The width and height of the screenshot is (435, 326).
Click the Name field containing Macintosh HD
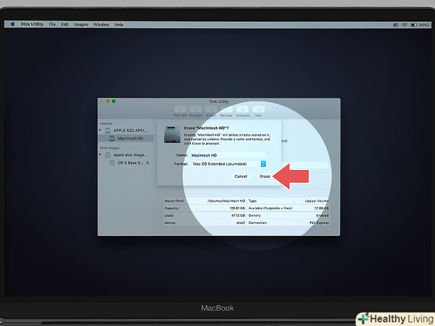[x=228, y=155]
